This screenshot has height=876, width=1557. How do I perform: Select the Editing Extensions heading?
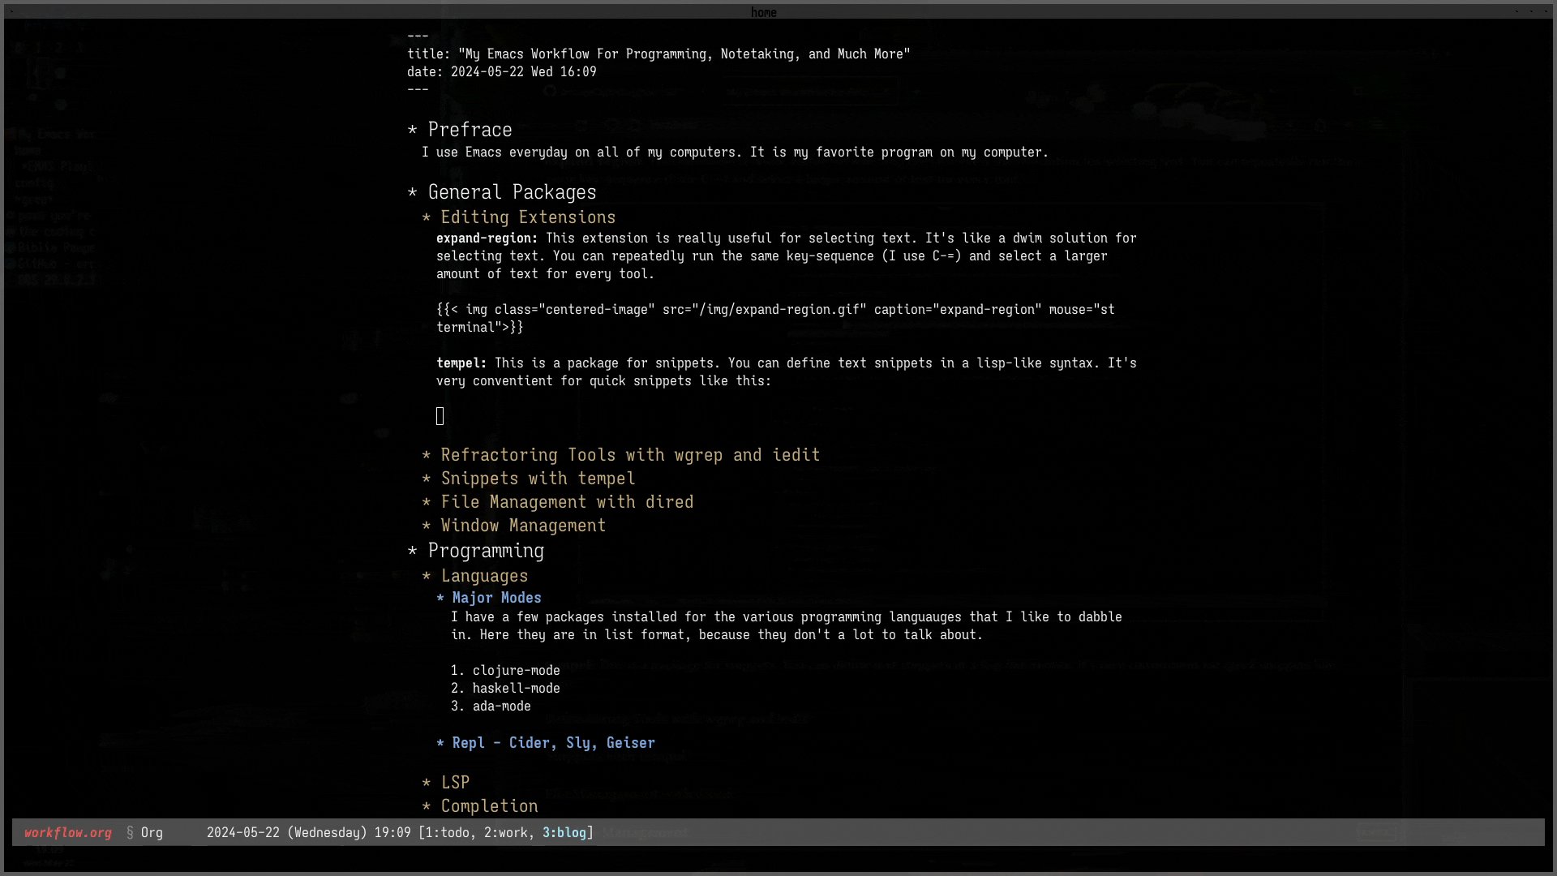click(x=529, y=217)
